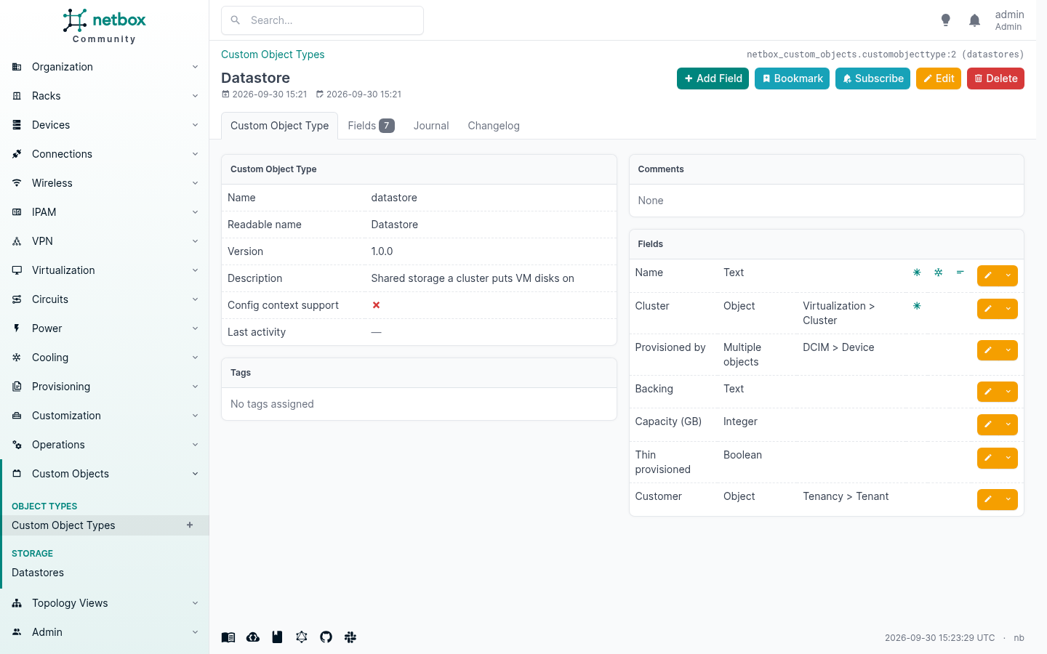Viewport: 1047px width, 654px height.
Task: Open the Custom Object Types breadcrumb link
Action: (273, 54)
